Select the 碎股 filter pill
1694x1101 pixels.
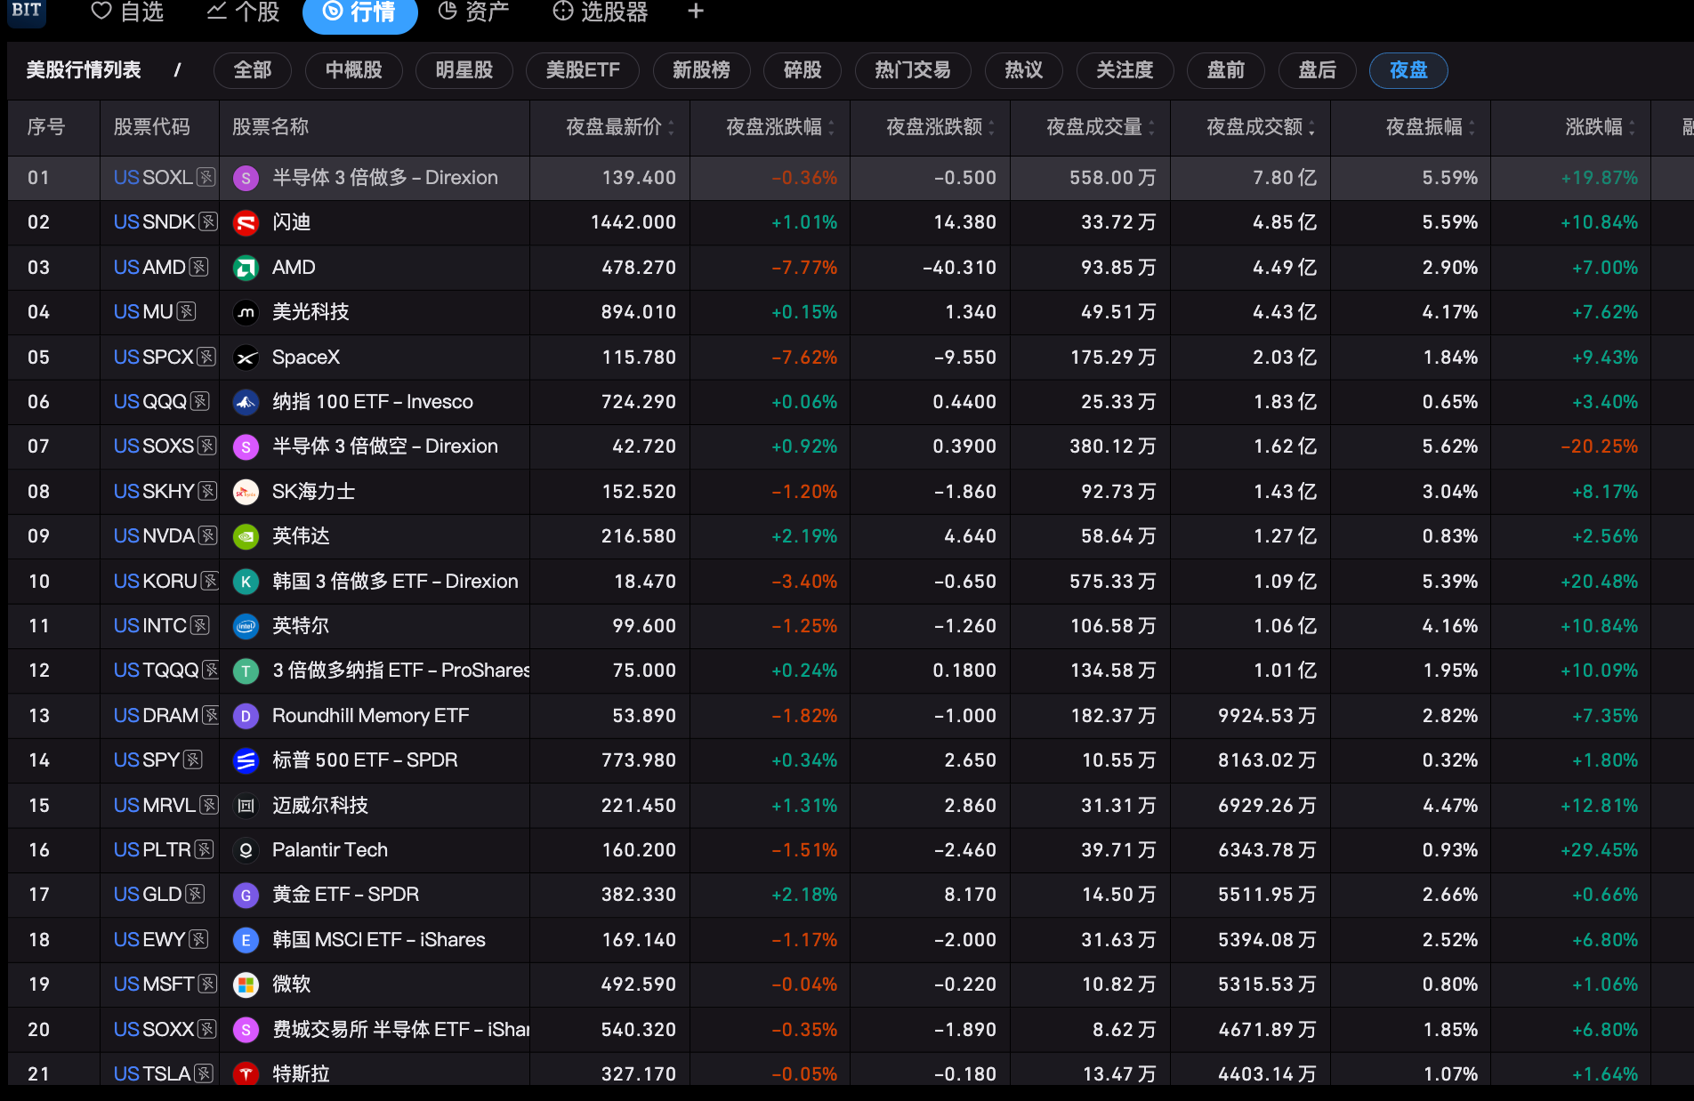(x=803, y=70)
